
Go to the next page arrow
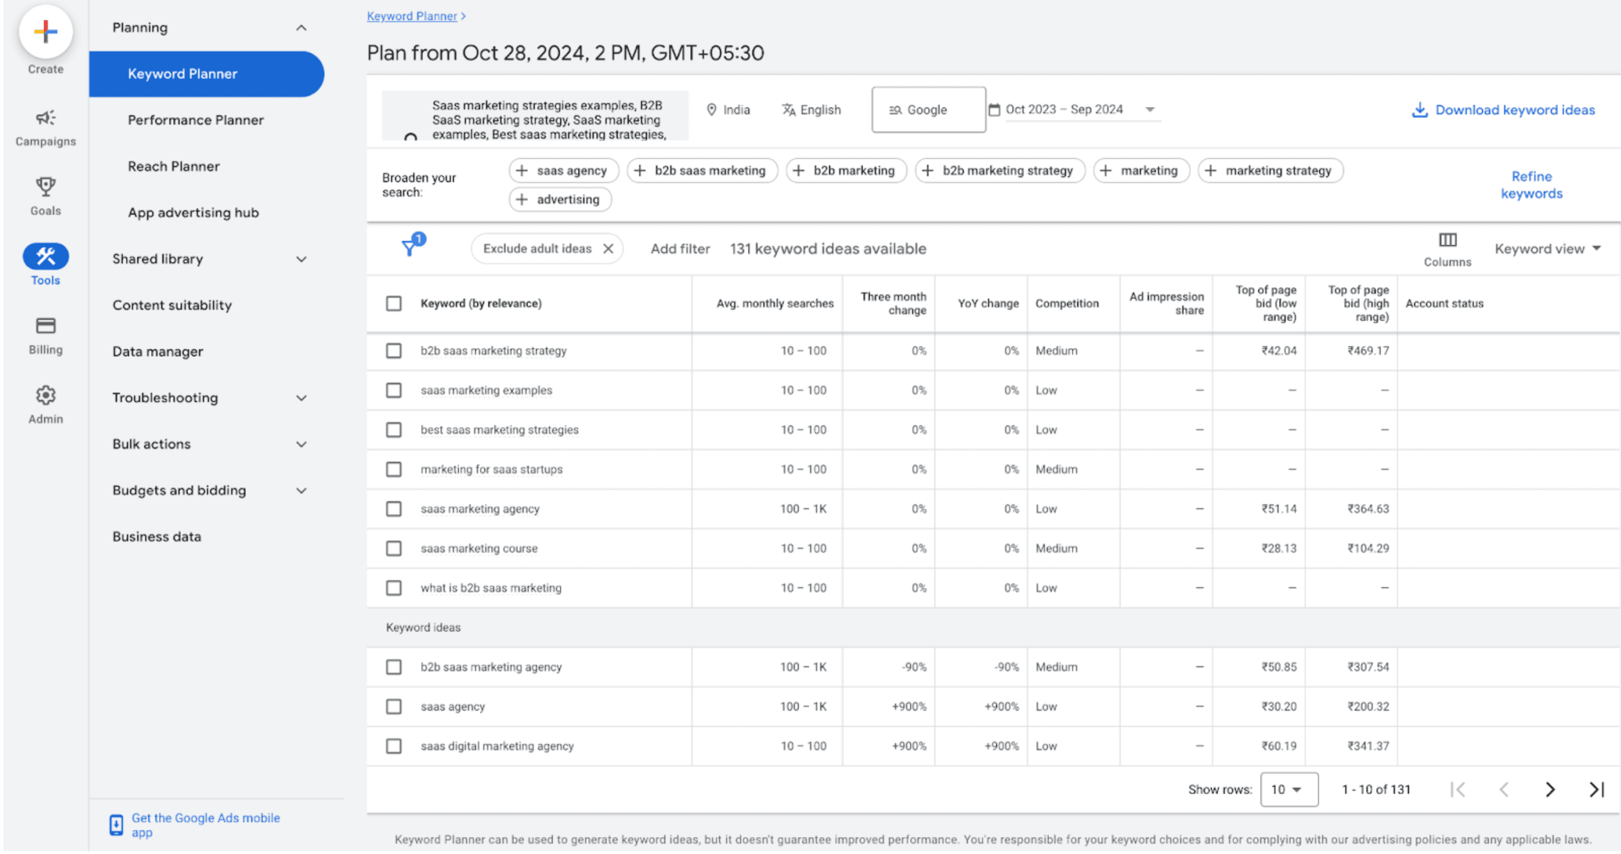coord(1550,789)
